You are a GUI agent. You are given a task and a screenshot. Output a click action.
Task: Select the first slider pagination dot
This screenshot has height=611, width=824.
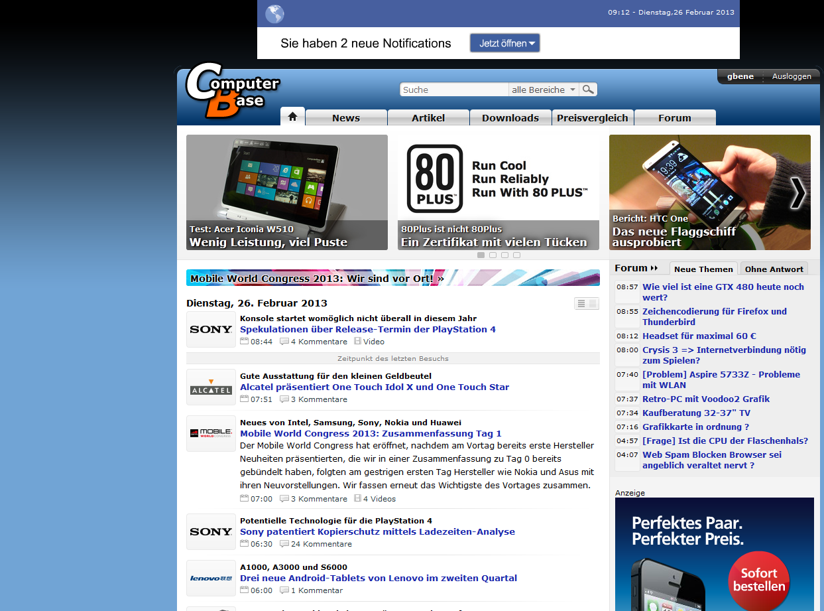pyautogui.click(x=481, y=255)
